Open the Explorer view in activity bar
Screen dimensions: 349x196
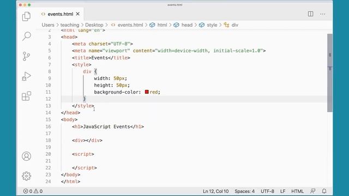coord(26,16)
